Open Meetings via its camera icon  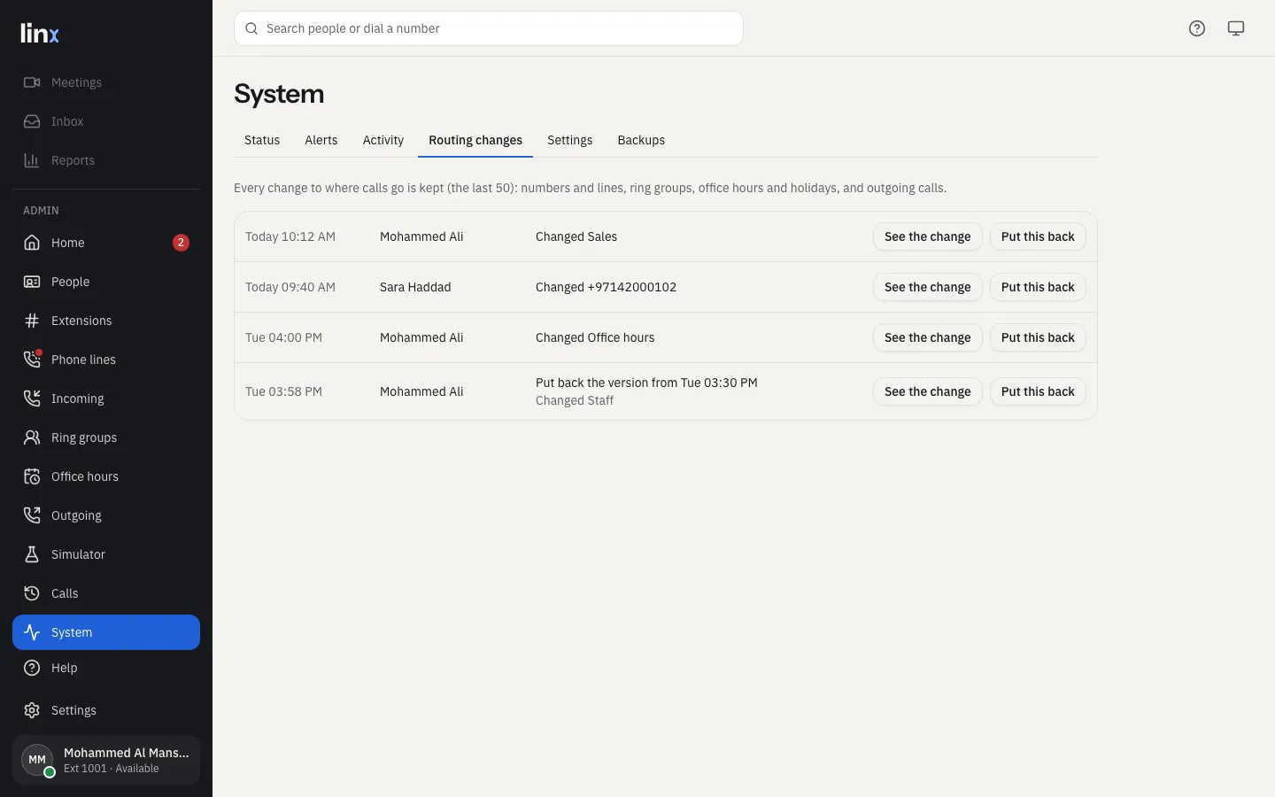[32, 82]
